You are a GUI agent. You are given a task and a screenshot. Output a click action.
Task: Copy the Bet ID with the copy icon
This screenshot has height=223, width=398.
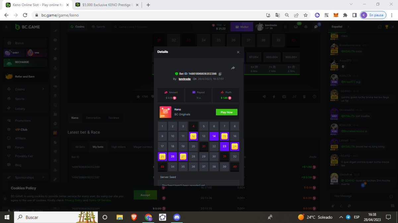pyautogui.click(x=220, y=74)
